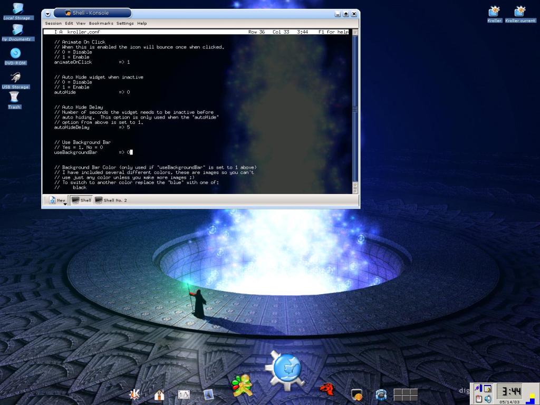The image size is (540, 405).
Task: Switch to the Shell No. 2 tab
Action: [x=111, y=200]
